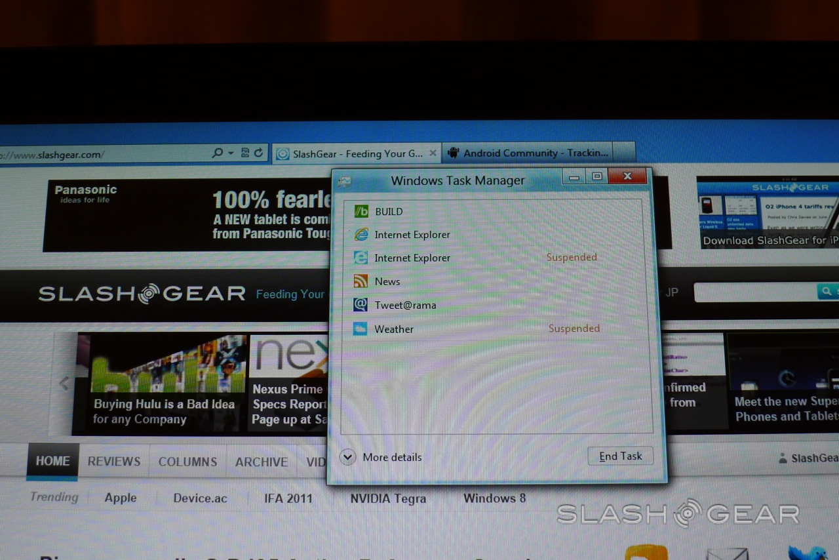The height and width of the screenshot is (560, 839).
Task: Open the IFA 2011 trending topic
Action: pos(288,498)
